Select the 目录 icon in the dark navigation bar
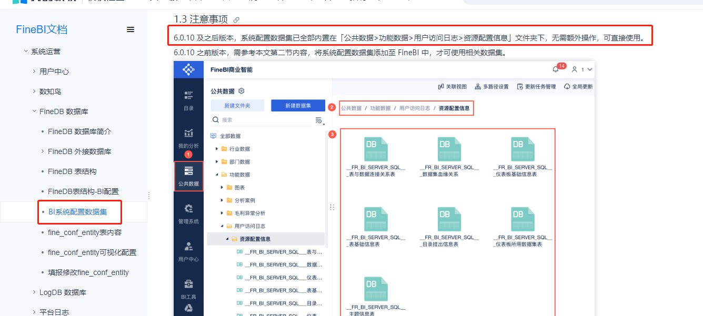 point(188,100)
